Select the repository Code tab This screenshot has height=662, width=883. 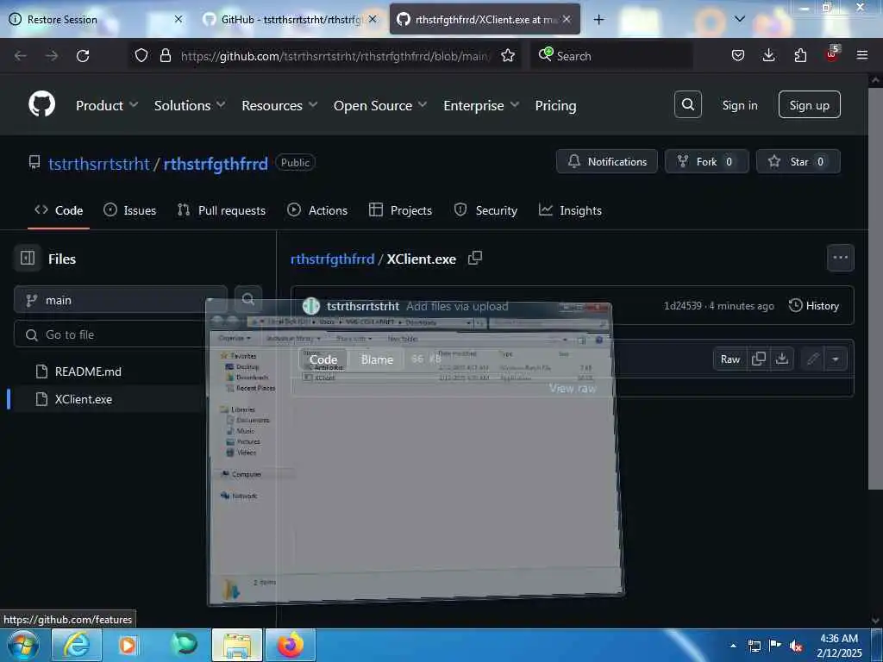pyautogui.click(x=59, y=210)
